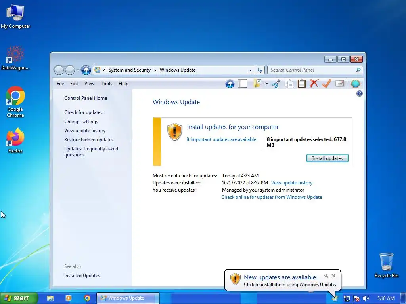Open the wrench options icon in balloon

(x=326, y=276)
